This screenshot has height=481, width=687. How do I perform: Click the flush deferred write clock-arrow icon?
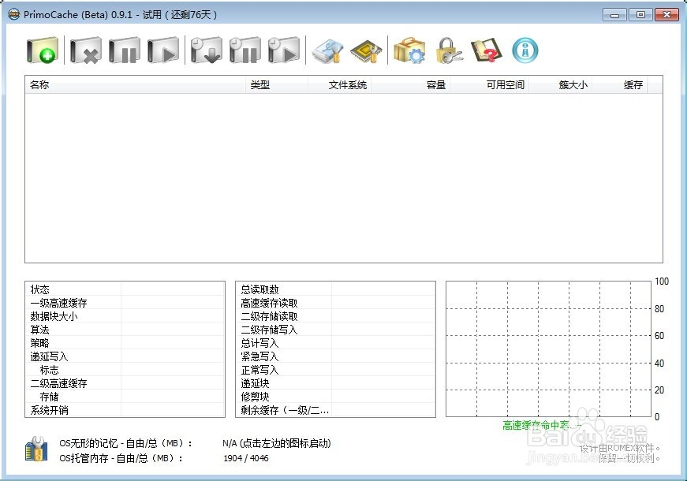pos(207,50)
